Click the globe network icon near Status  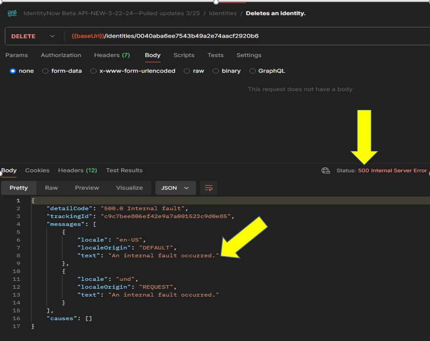coord(326,171)
